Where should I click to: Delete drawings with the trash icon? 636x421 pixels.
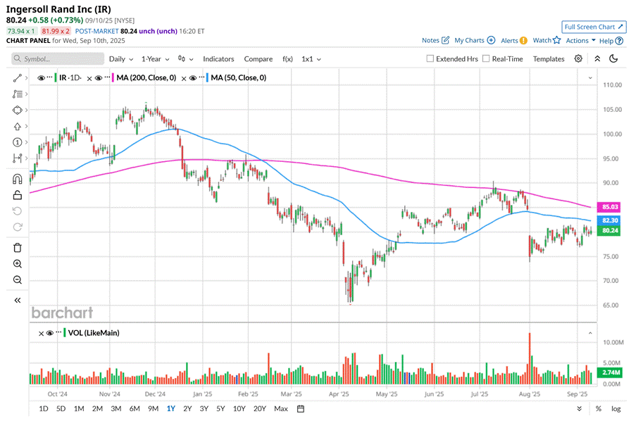(x=17, y=247)
